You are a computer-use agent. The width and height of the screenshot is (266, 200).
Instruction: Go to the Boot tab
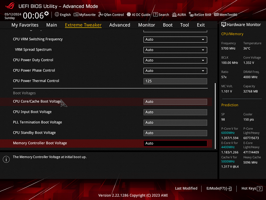click(167, 25)
